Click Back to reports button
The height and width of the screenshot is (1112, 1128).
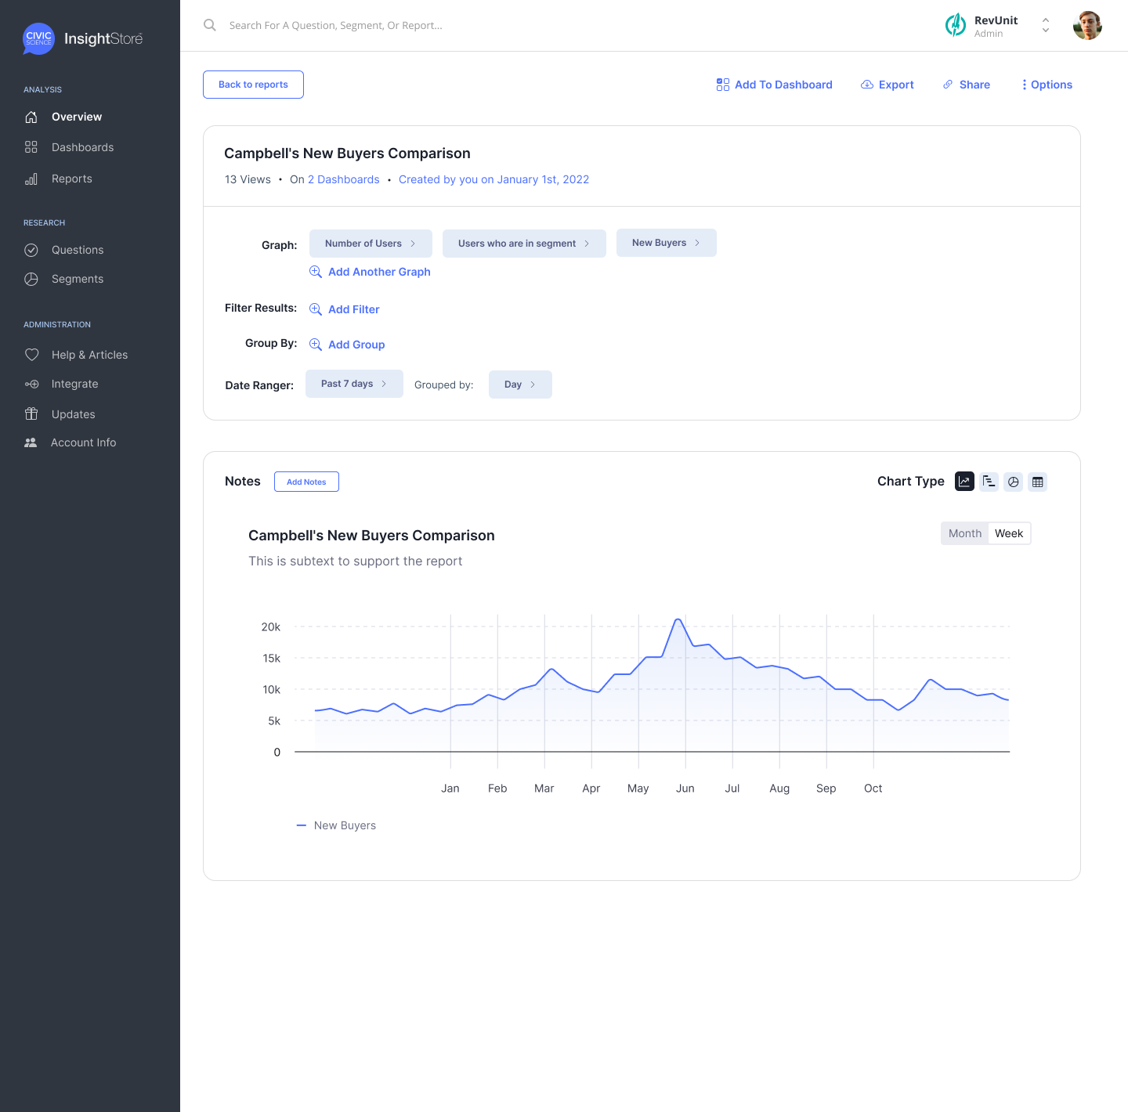pos(253,85)
